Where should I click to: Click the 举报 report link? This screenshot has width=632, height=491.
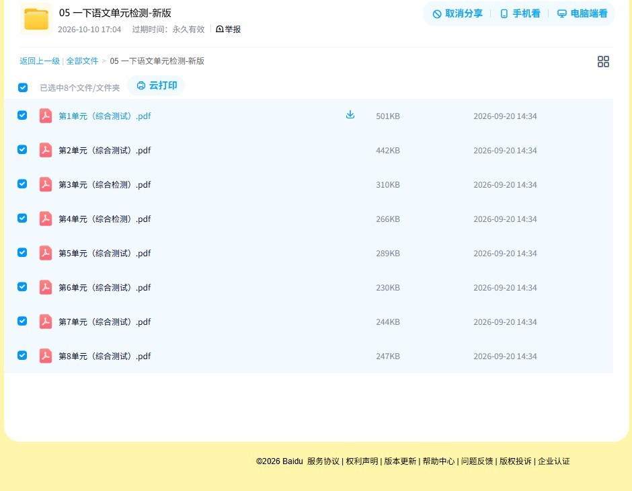(229, 29)
